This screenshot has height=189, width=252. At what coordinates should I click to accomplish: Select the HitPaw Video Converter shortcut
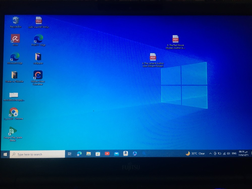click(38, 78)
